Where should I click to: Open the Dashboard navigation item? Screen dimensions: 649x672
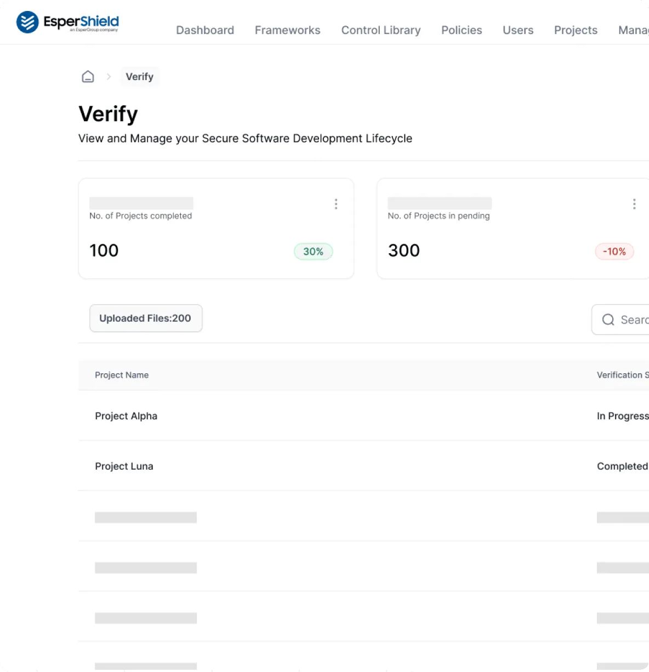click(205, 30)
